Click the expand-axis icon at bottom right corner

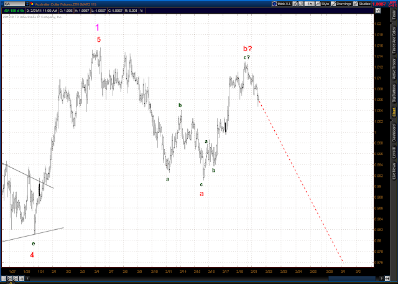pyautogui.click(x=387, y=278)
